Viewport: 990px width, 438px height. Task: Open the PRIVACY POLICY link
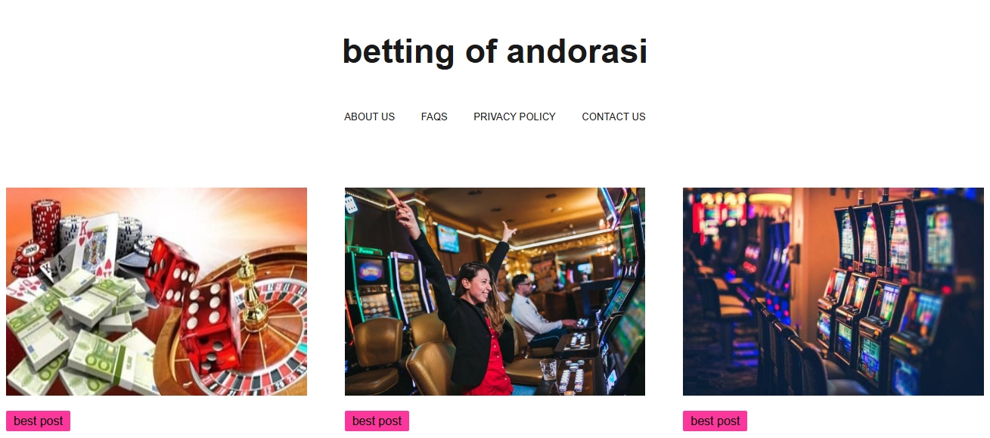[514, 116]
